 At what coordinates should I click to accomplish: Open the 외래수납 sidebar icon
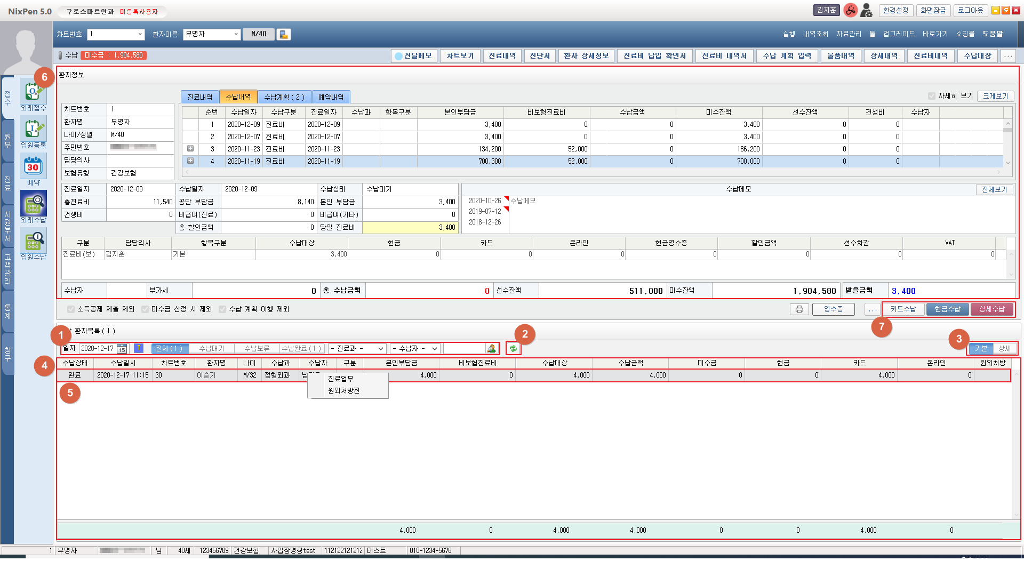(x=33, y=204)
